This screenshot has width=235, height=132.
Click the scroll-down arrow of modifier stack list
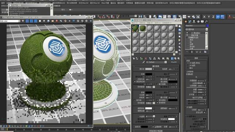click(206, 48)
